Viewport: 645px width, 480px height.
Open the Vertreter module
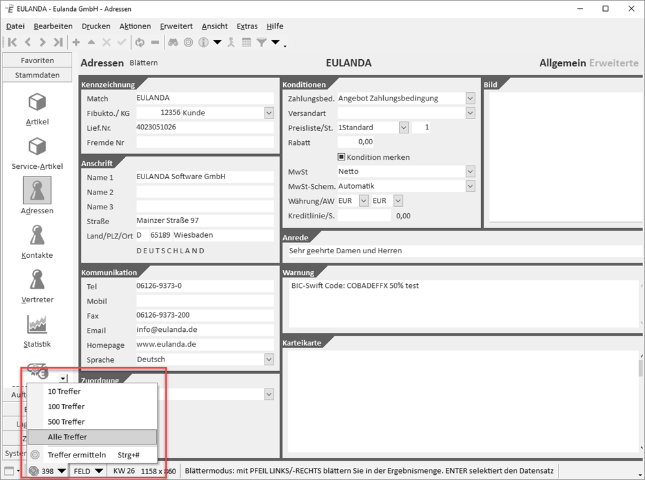click(x=37, y=286)
